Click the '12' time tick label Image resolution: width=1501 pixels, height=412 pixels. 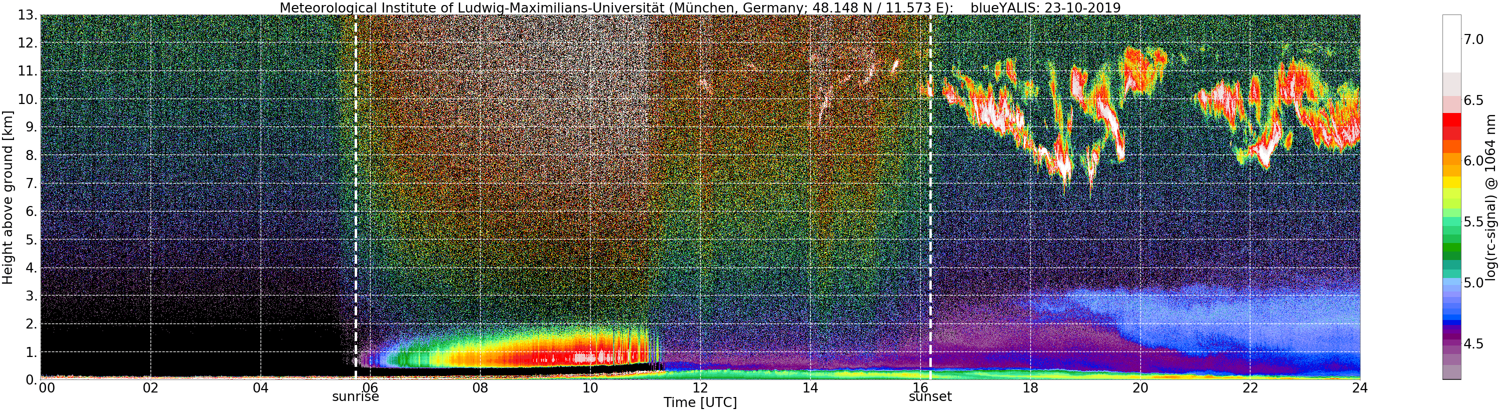700,387
